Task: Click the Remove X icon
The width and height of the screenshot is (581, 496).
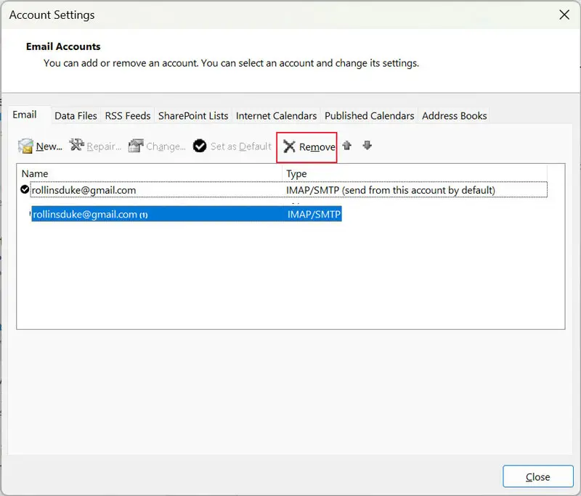Action: coord(290,146)
